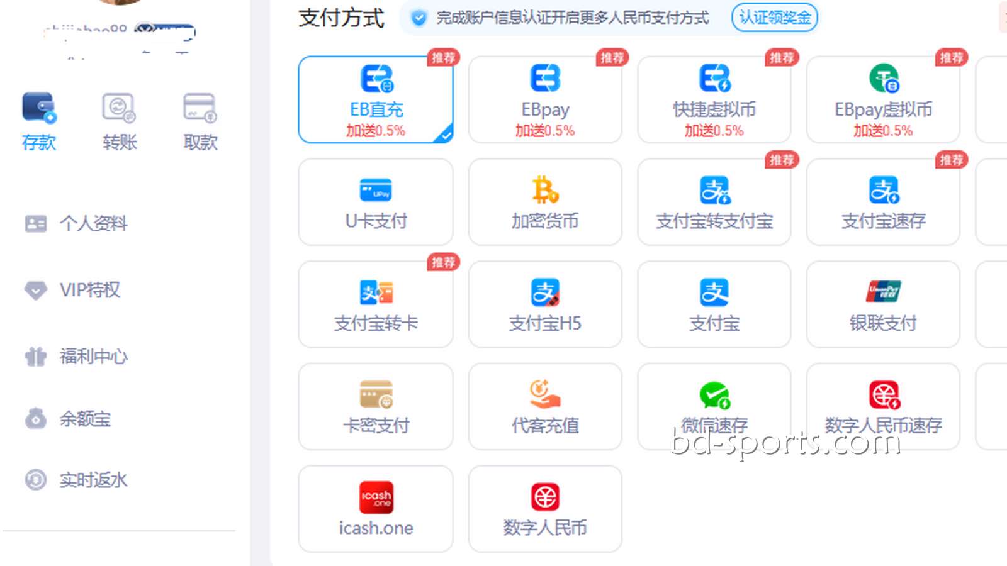Select the EB直充 payment method
Screen dimensions: 1007x566
(x=376, y=99)
